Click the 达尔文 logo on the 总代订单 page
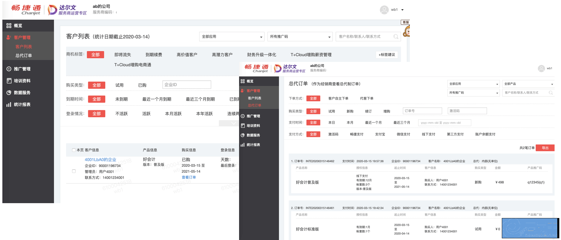 pyautogui.click(x=289, y=69)
